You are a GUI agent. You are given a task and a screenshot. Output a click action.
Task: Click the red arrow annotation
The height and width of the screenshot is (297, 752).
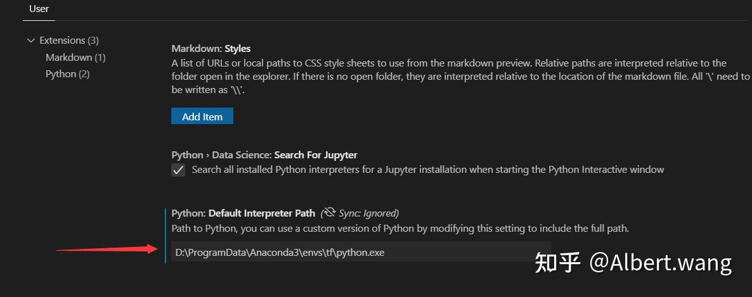click(x=107, y=250)
